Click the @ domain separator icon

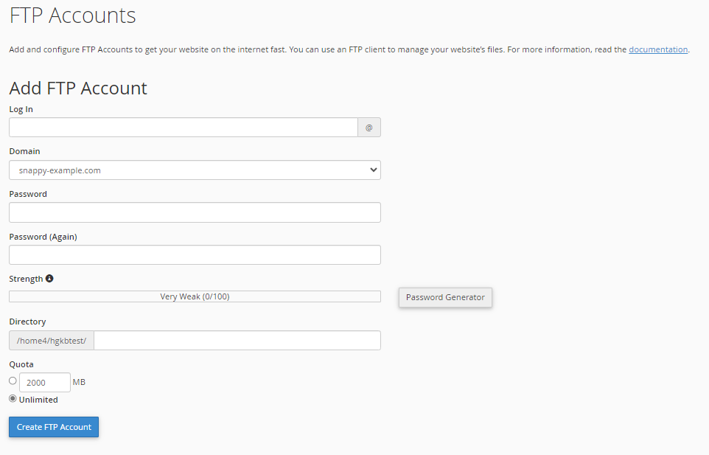pyautogui.click(x=369, y=127)
